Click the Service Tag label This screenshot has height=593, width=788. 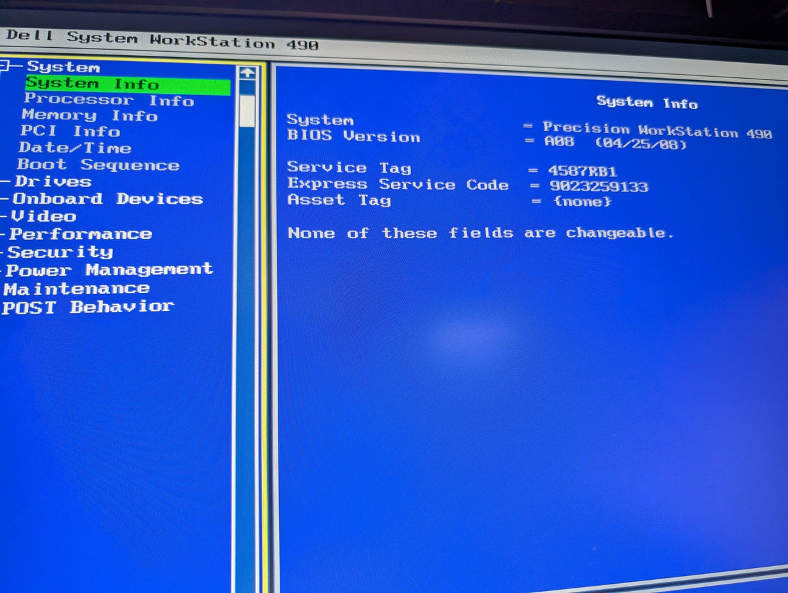pyautogui.click(x=349, y=168)
